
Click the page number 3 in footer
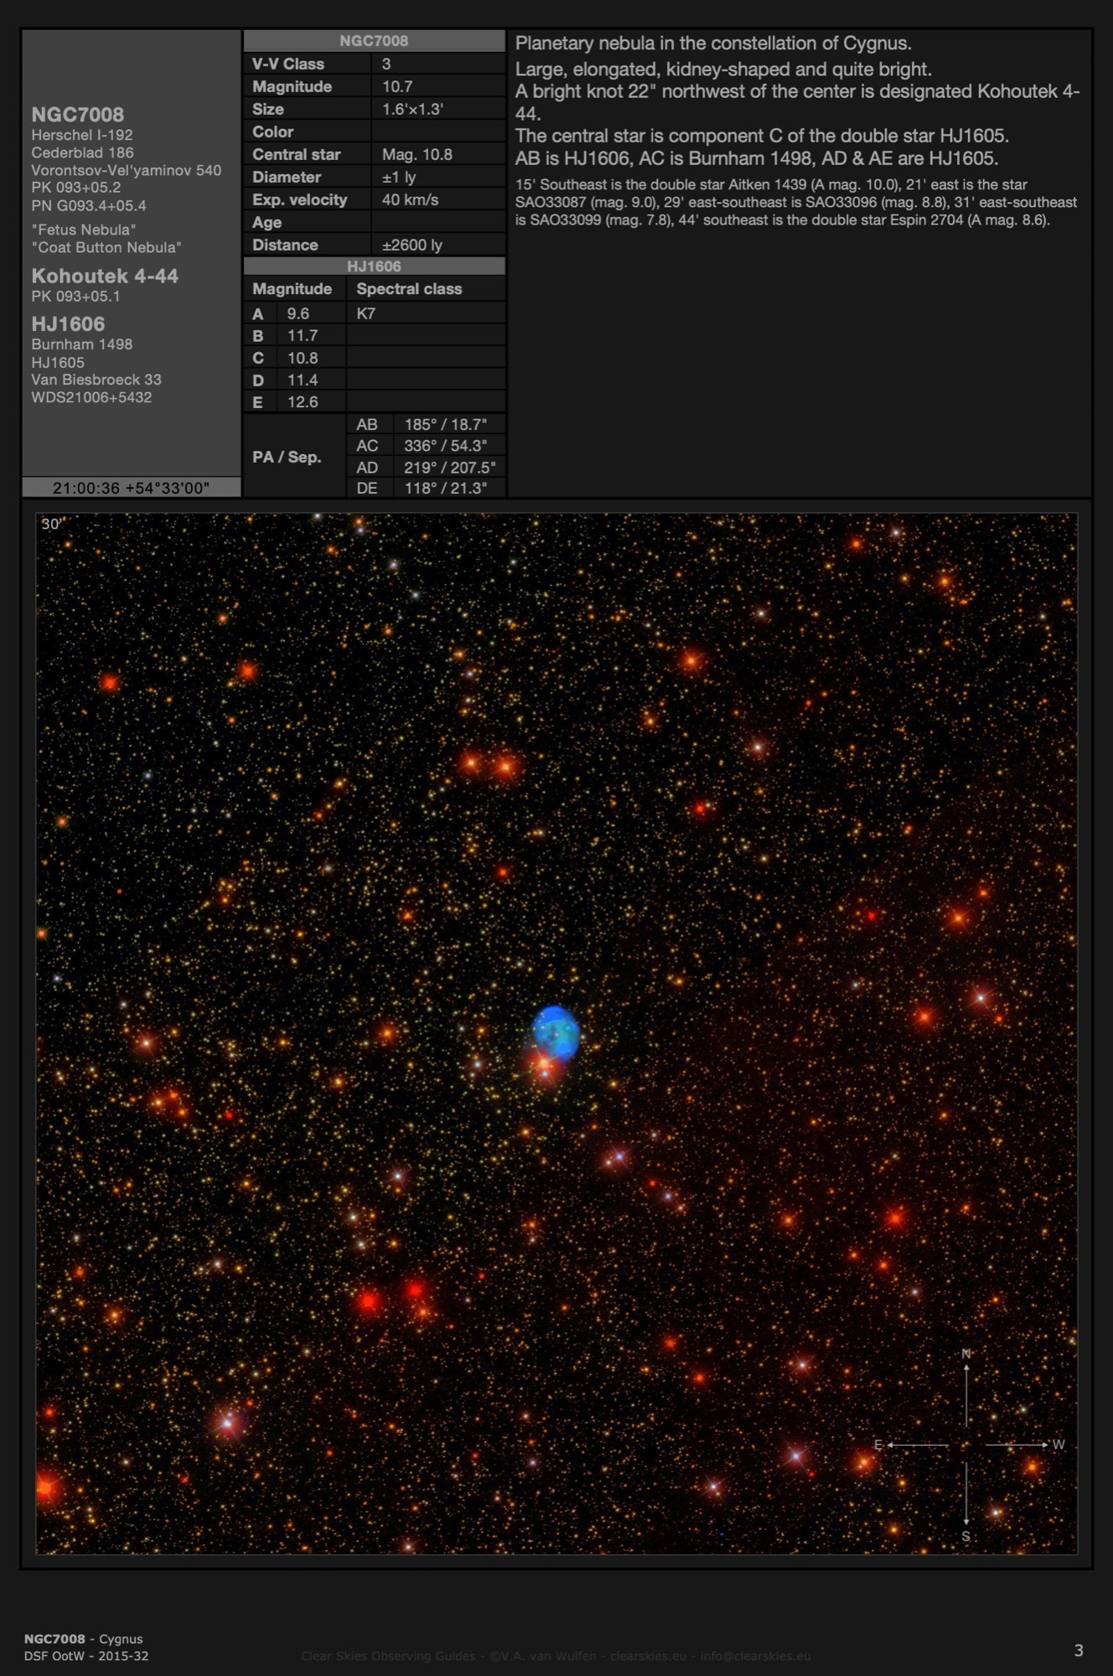click(1079, 1650)
